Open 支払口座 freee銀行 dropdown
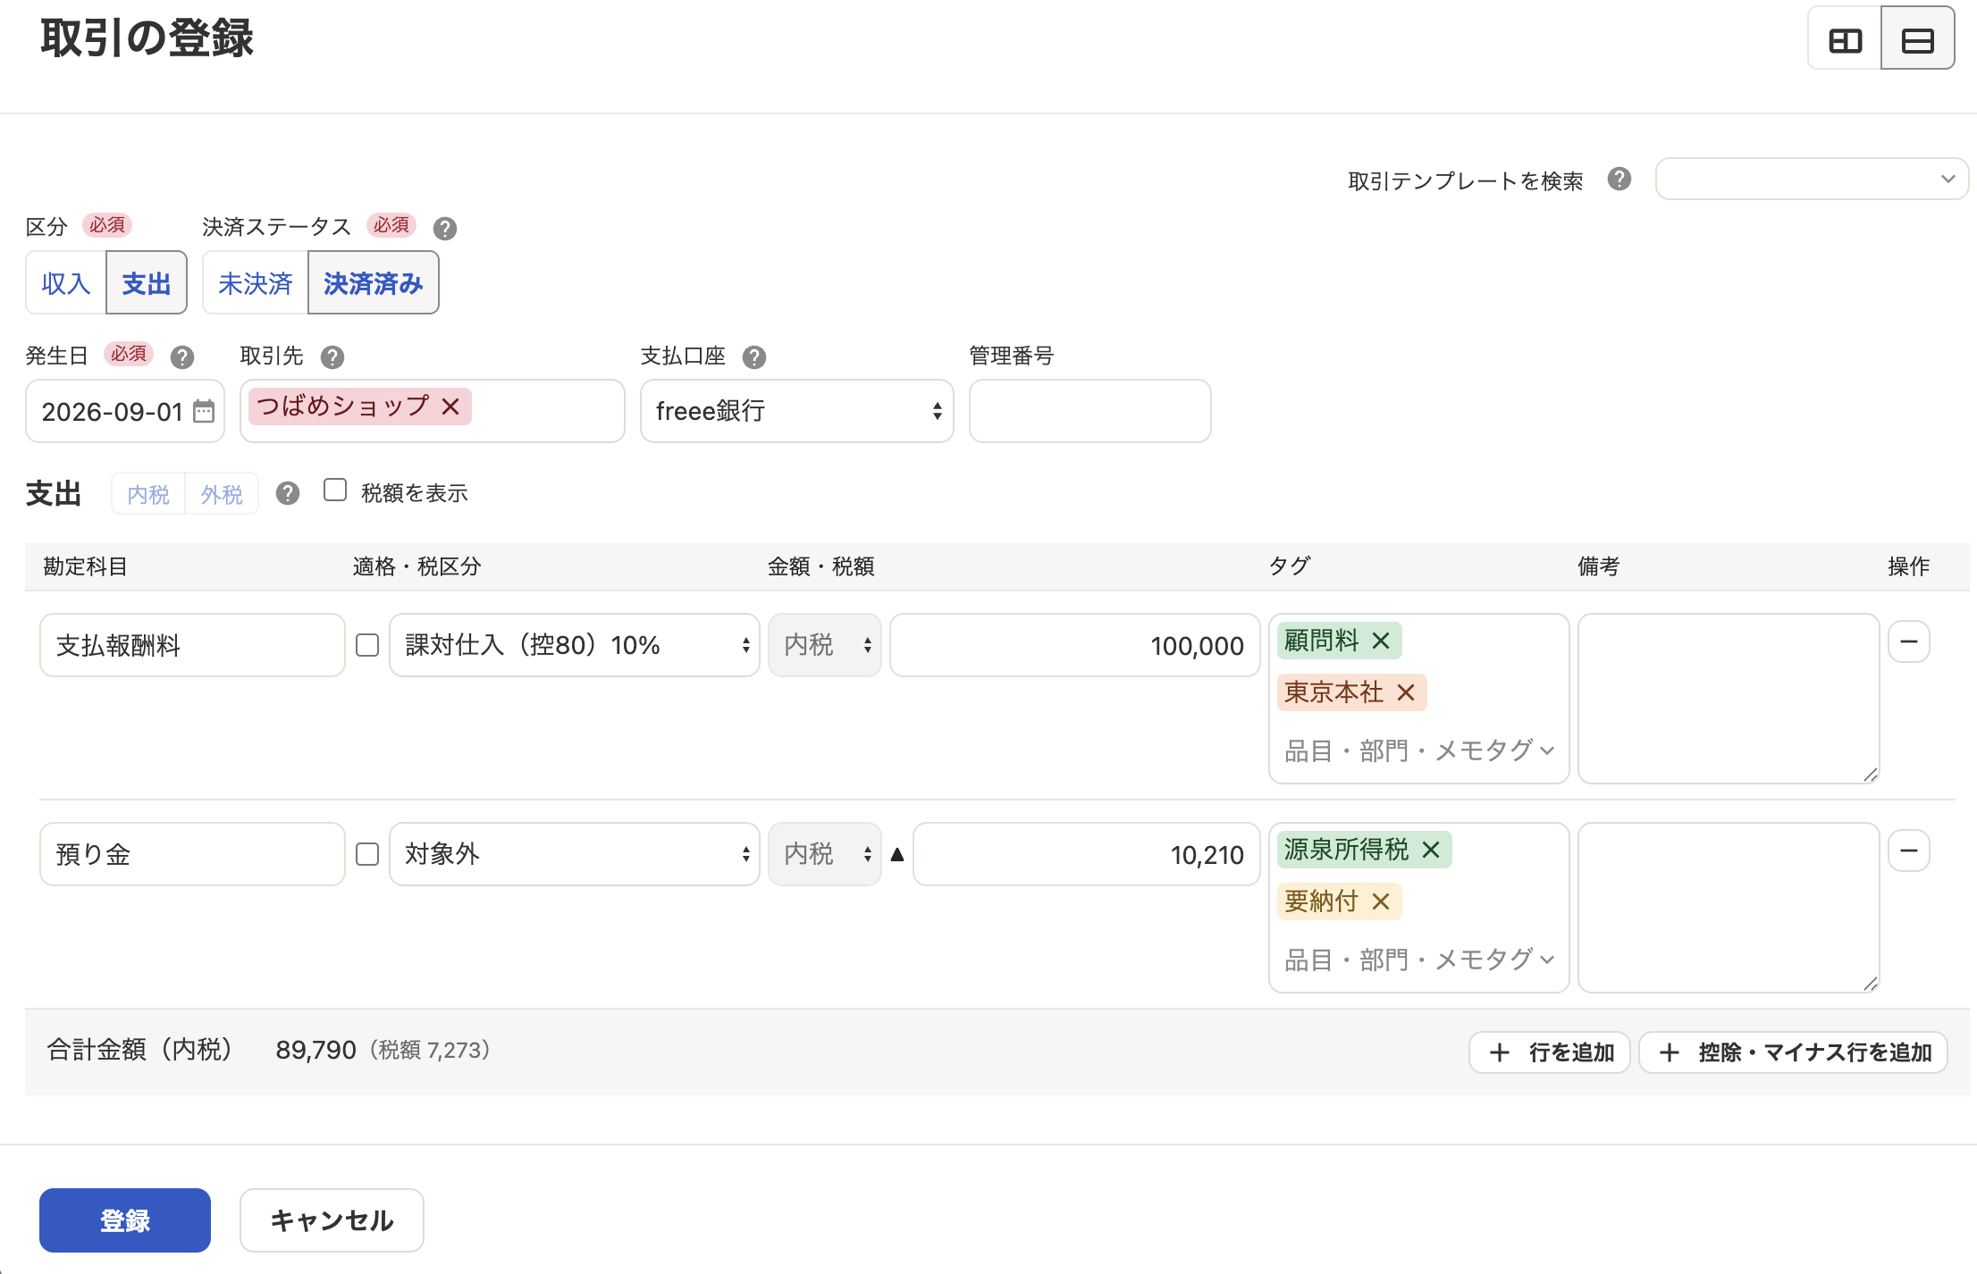 click(x=797, y=411)
